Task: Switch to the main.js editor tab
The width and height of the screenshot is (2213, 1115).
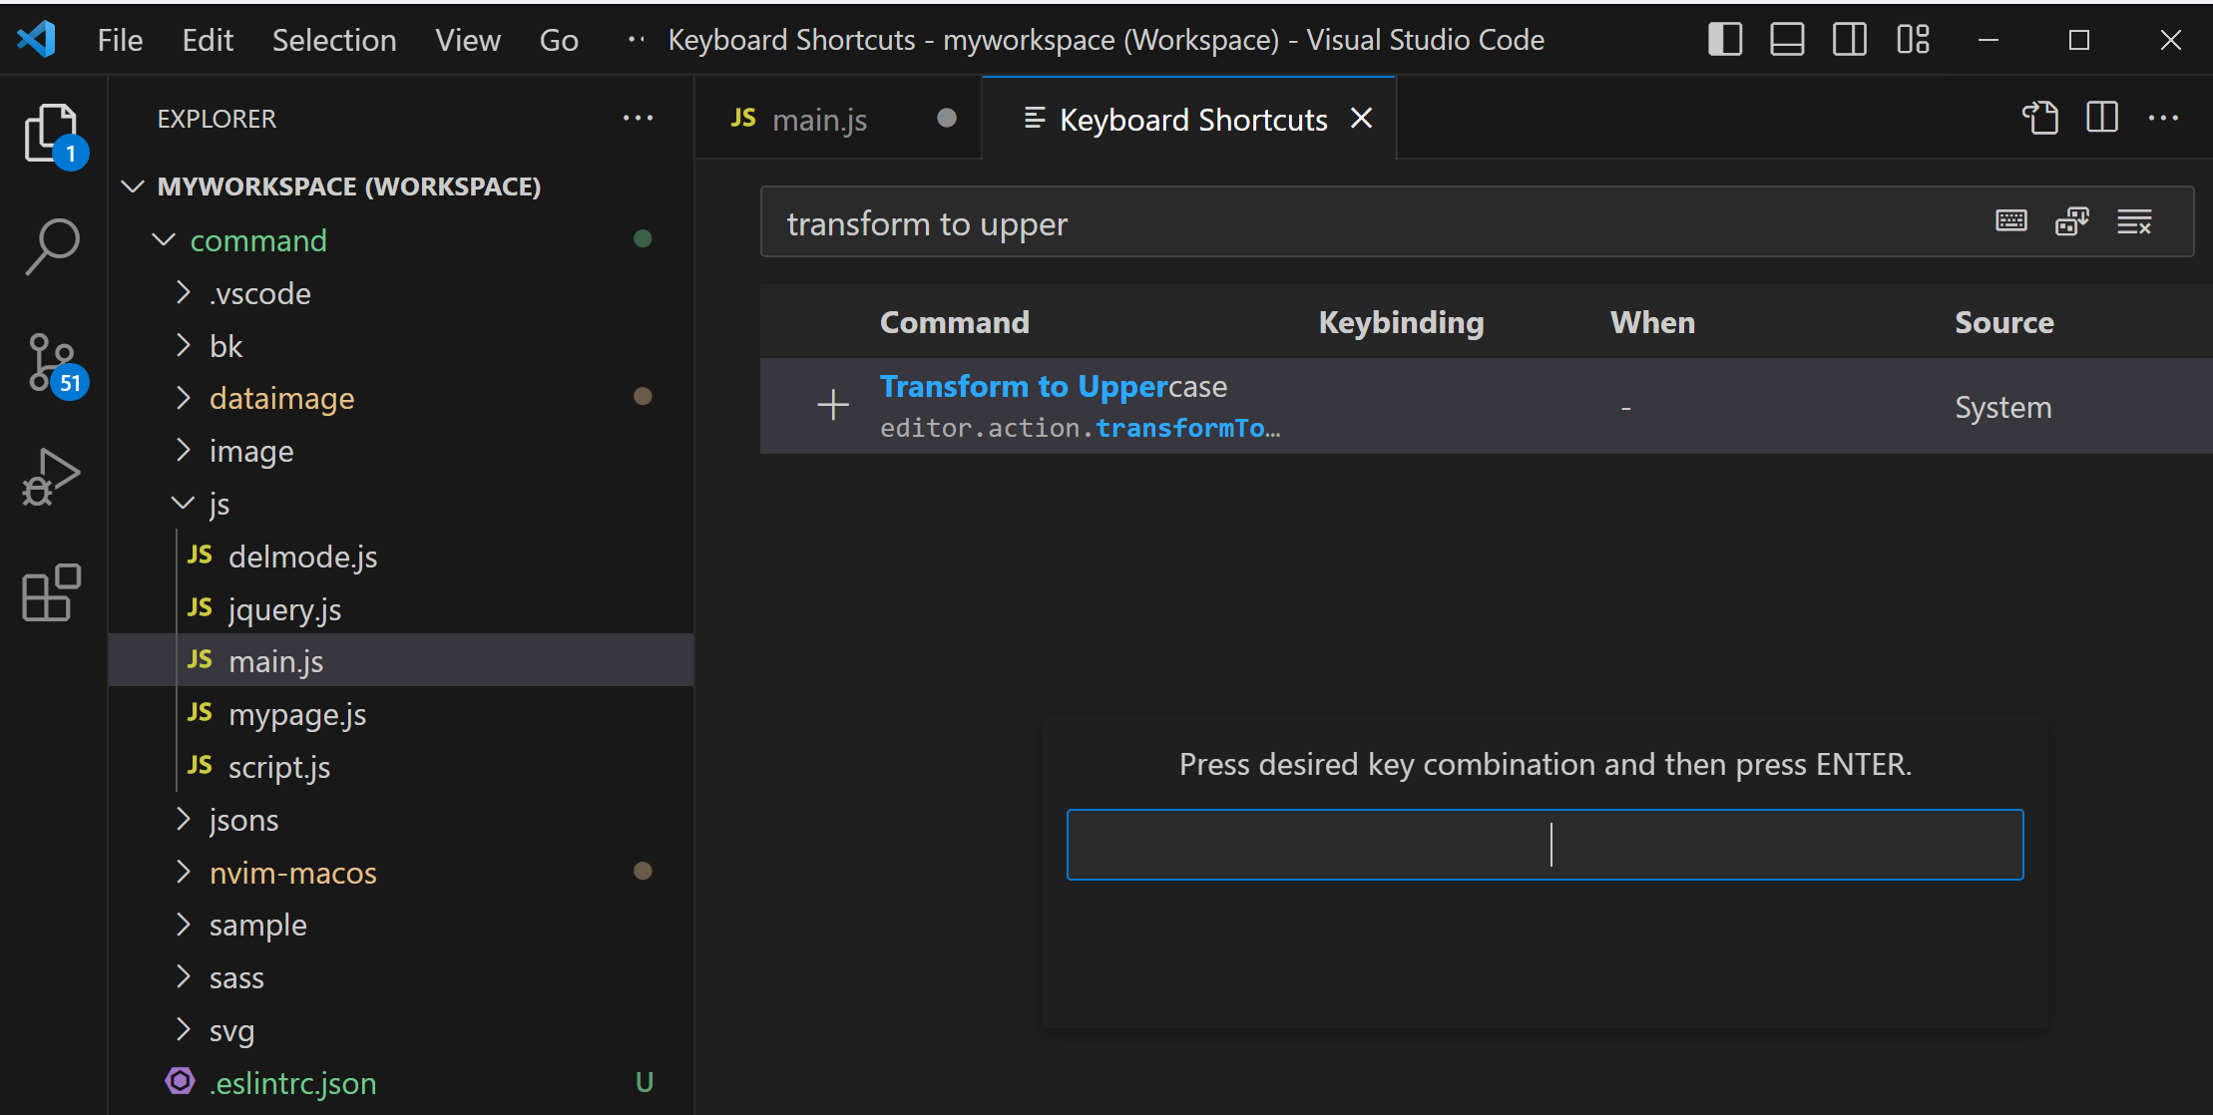Action: (x=838, y=119)
